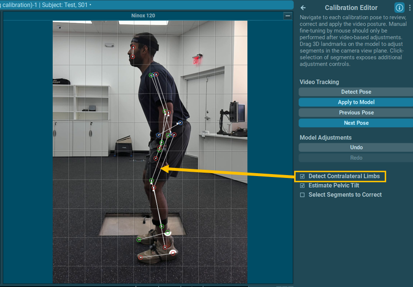Click the Detect Pose button
The width and height of the screenshot is (413, 287).
[356, 92]
